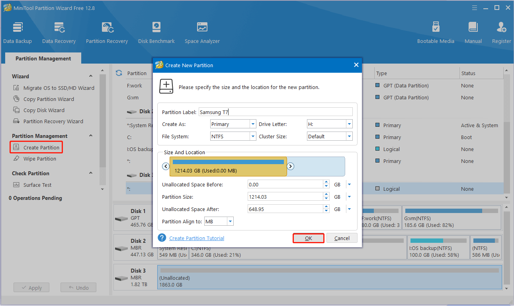Click in the Partition Label field
Viewport: 514px width, 306px height.
point(276,112)
